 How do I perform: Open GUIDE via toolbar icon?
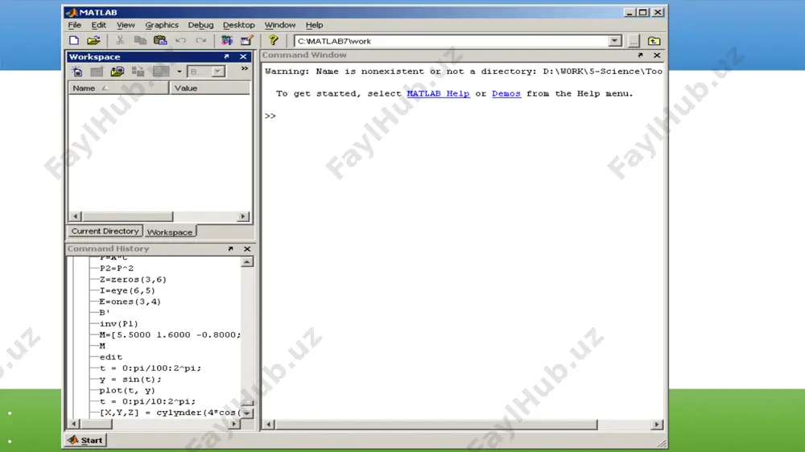247,40
